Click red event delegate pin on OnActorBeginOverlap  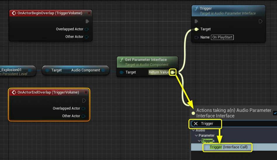click(89, 13)
